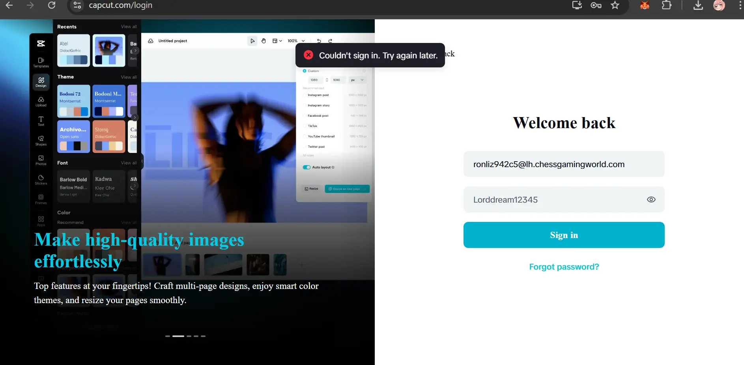Click the password field Lorddream12345
Viewport: 744px width, 365px height.
coord(564,199)
